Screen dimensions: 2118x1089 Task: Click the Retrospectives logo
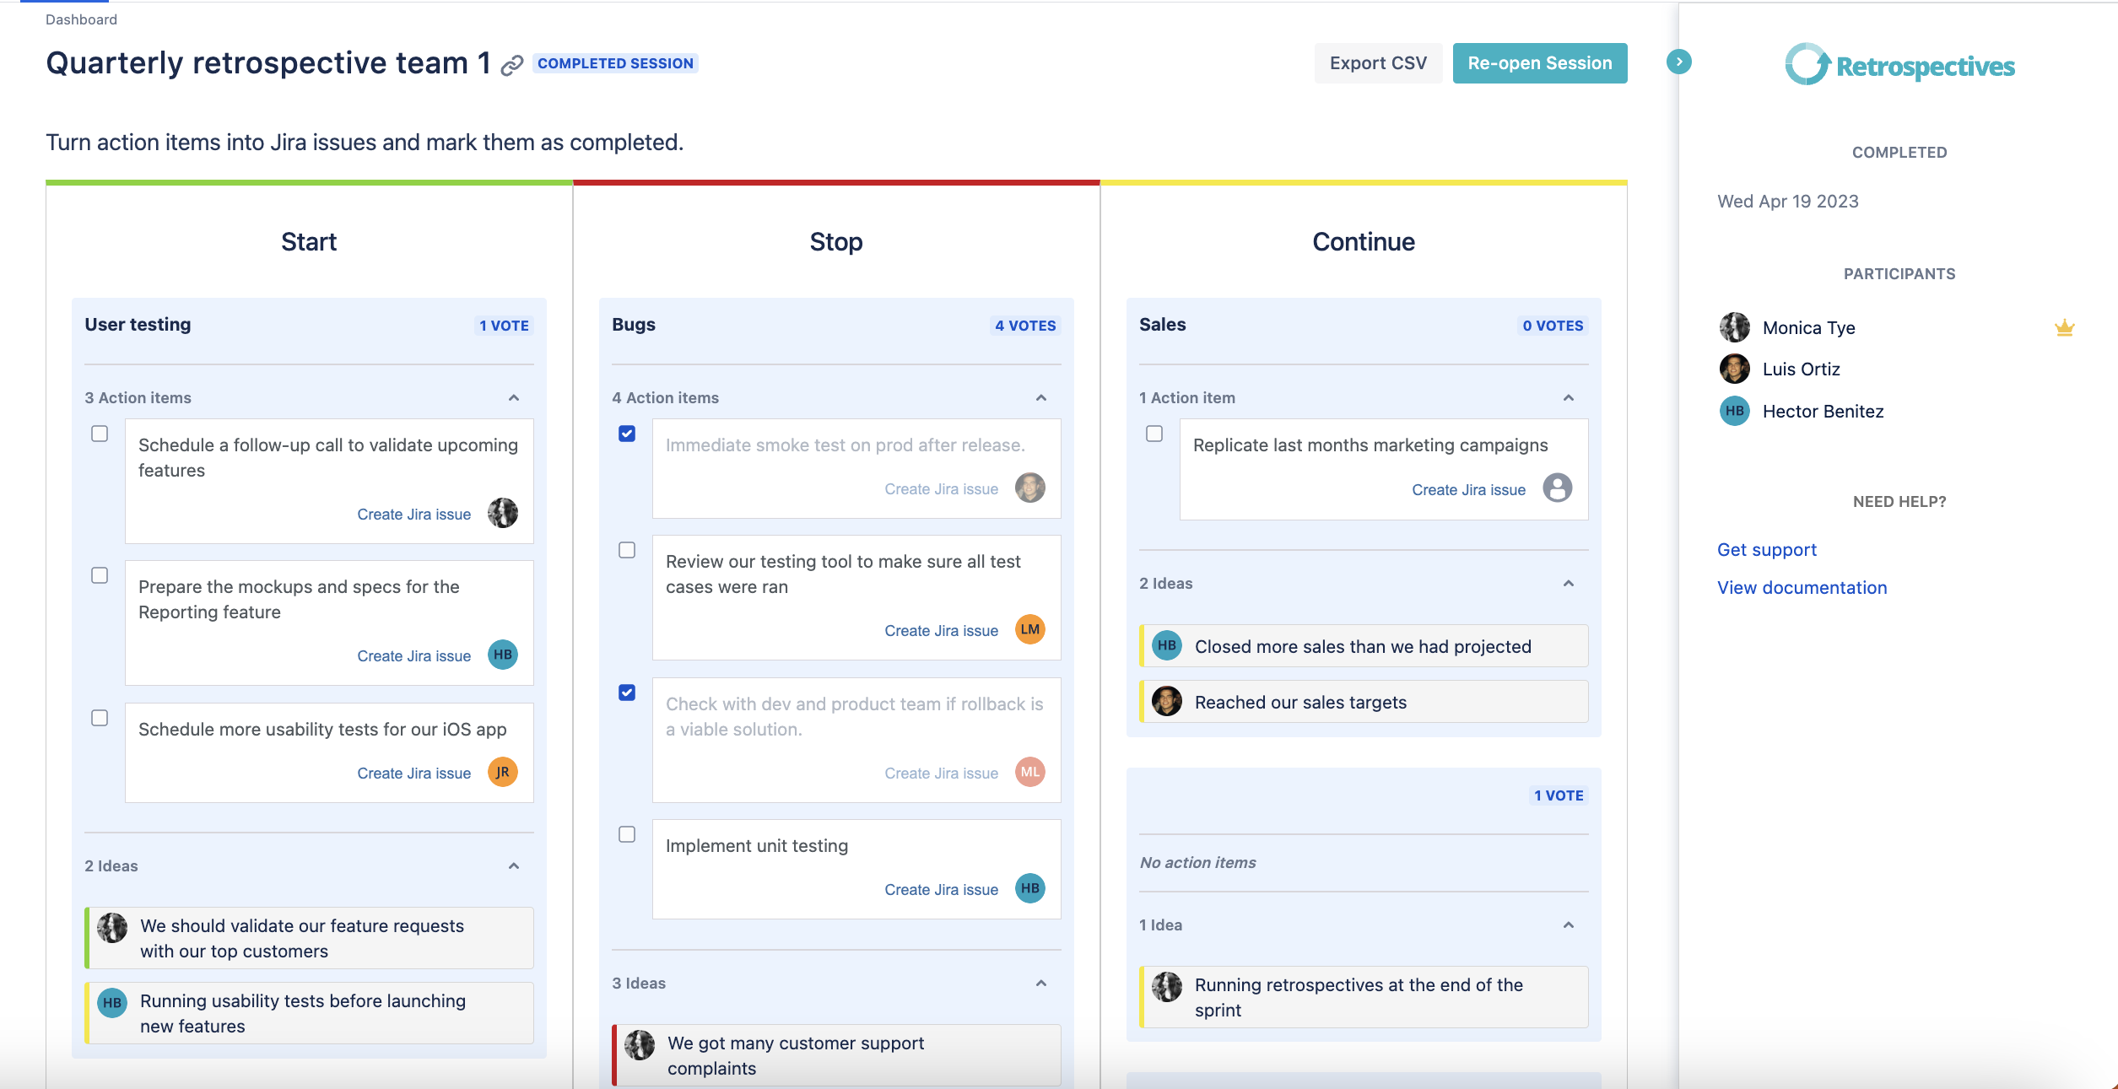(x=1899, y=65)
